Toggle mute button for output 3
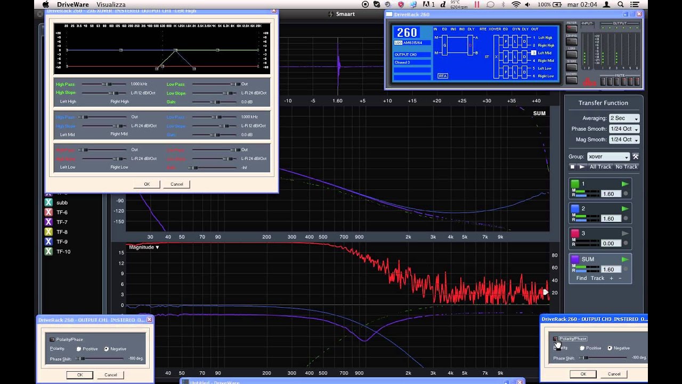This screenshot has width=682, height=384. pyautogui.click(x=616, y=81)
